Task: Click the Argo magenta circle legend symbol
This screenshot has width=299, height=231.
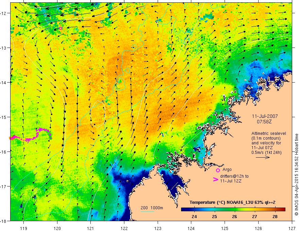Action: point(218,170)
